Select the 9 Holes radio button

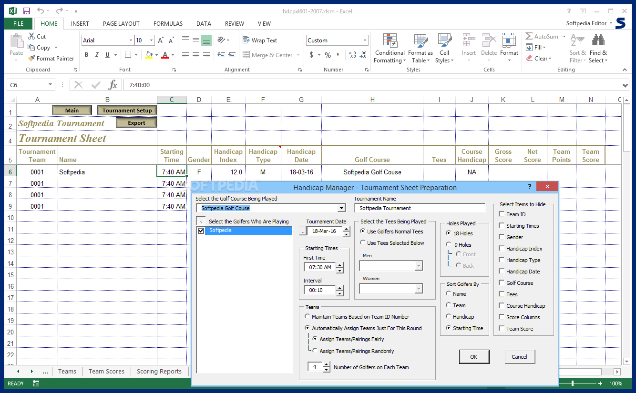click(449, 245)
